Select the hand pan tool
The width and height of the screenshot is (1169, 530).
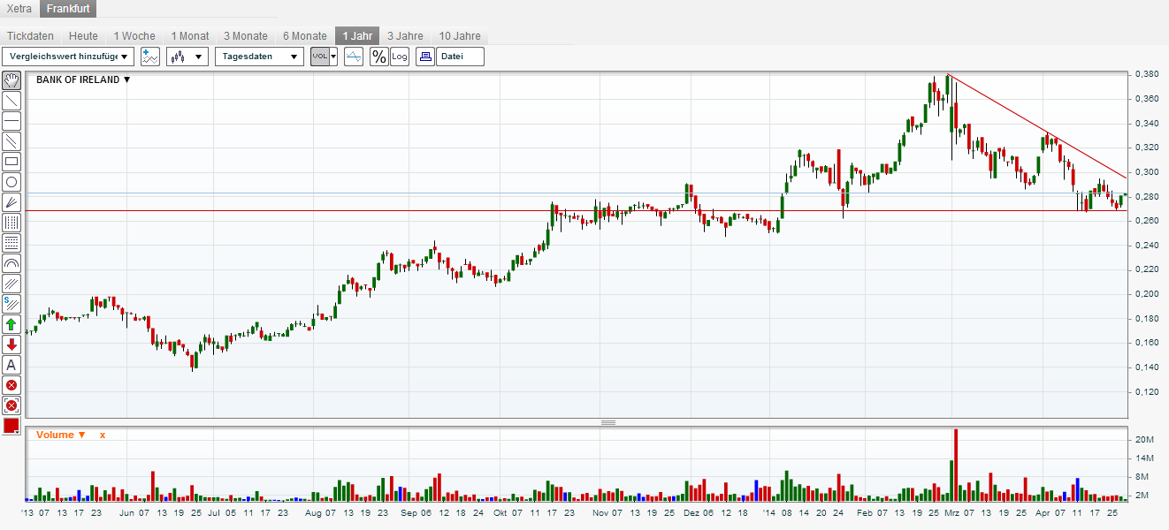point(11,80)
